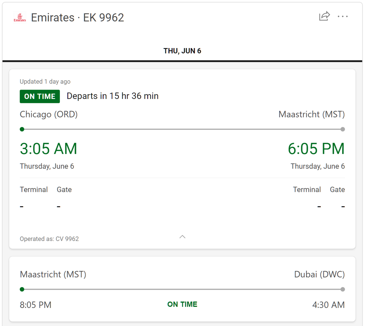Click the gray arrival dot on Chicago–Maastricht line
The height and width of the screenshot is (326, 365).
tap(343, 129)
